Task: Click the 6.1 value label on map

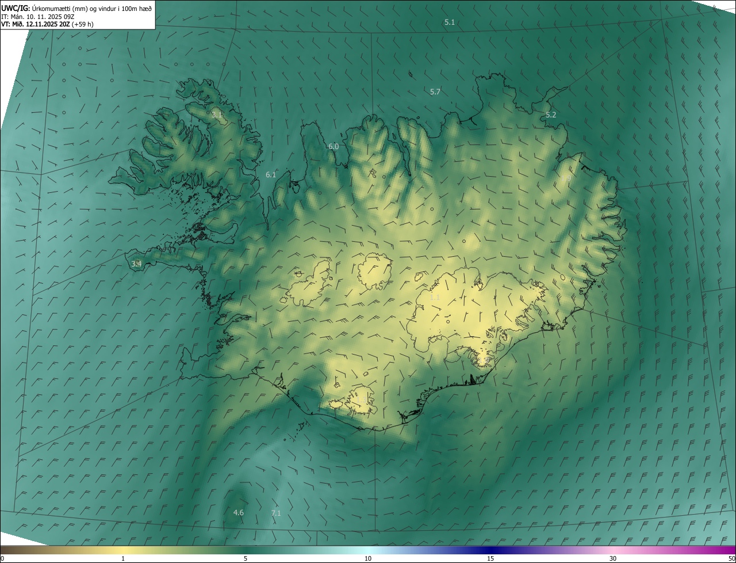Action: pyautogui.click(x=271, y=174)
